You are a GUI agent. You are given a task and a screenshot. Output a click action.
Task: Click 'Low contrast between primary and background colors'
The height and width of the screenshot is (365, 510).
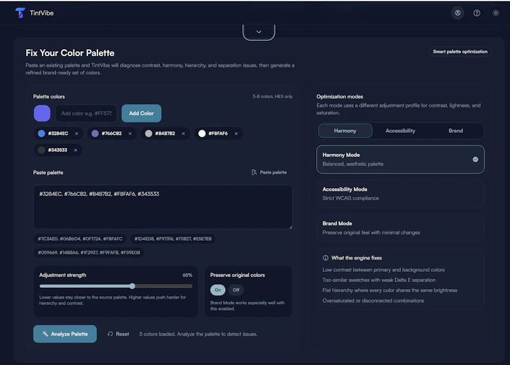point(384,269)
